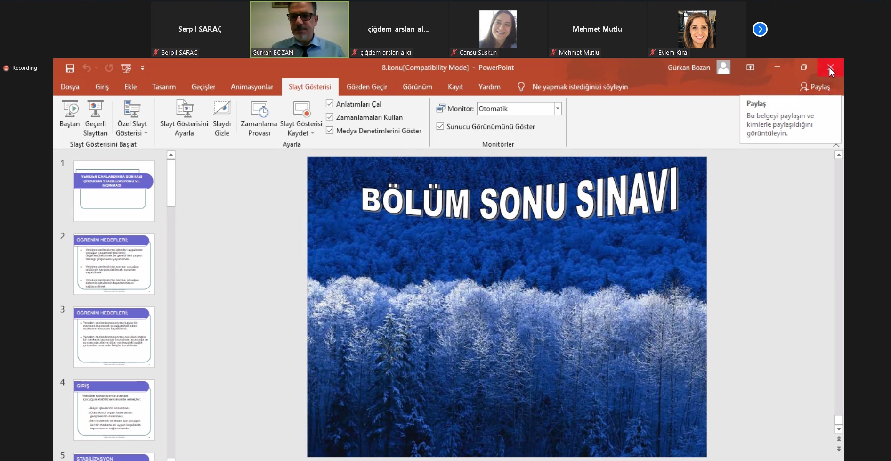
Task: Click the lightbulb Tell Me icon
Action: [521, 87]
